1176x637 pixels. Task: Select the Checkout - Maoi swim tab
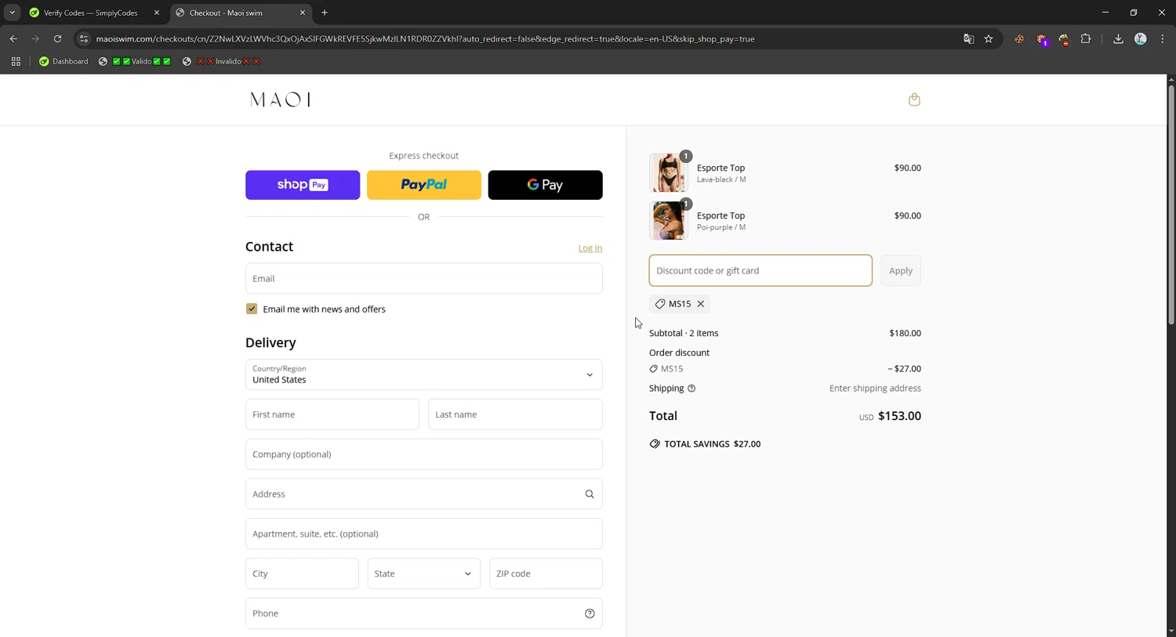(240, 13)
